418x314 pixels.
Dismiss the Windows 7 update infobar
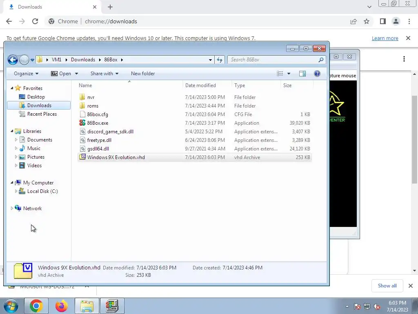point(408,38)
